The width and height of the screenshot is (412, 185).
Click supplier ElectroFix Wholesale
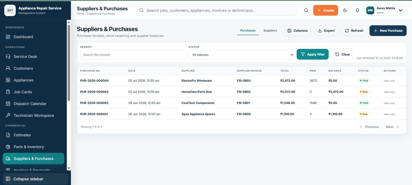pyautogui.click(x=197, y=81)
